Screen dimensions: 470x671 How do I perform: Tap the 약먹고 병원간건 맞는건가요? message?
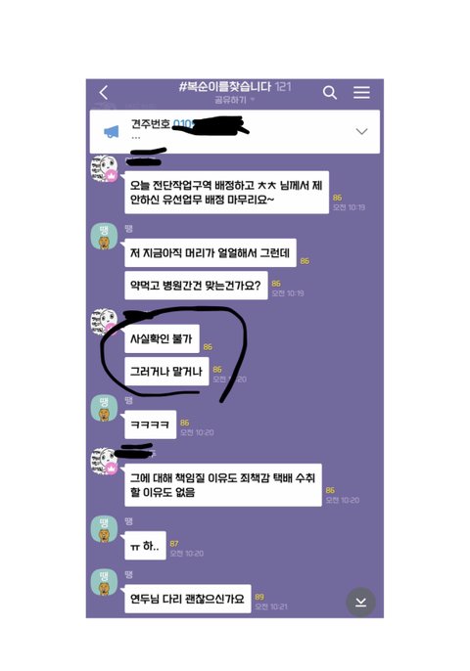click(196, 285)
